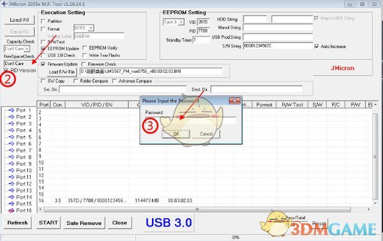The image size is (383, 241).
Task: Click the Safe Remove button
Action: pyautogui.click(x=84, y=223)
